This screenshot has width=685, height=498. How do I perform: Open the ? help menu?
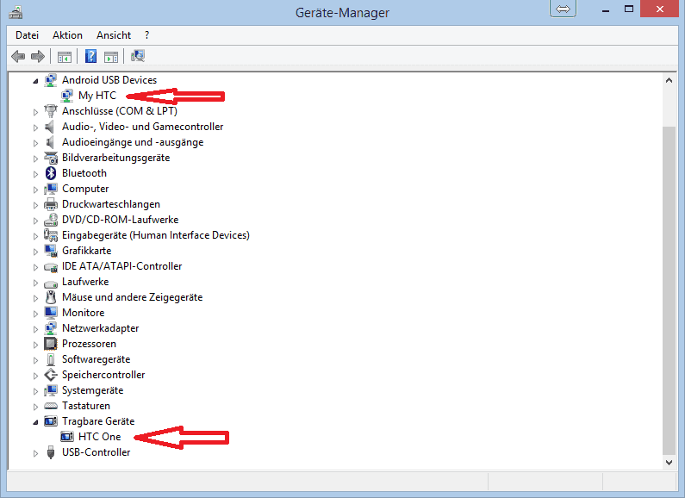click(146, 35)
